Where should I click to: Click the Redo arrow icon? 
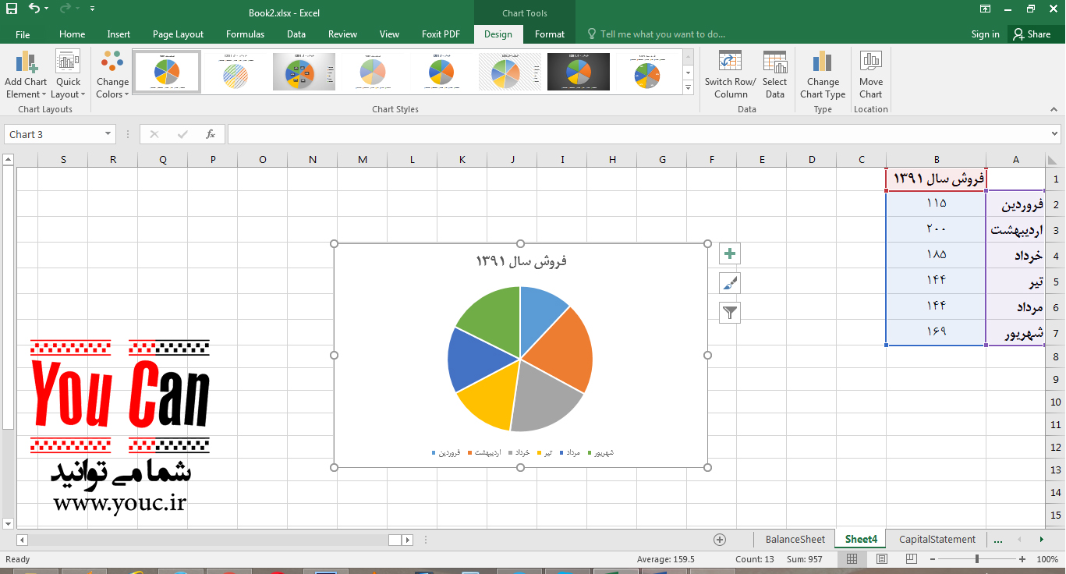66,9
